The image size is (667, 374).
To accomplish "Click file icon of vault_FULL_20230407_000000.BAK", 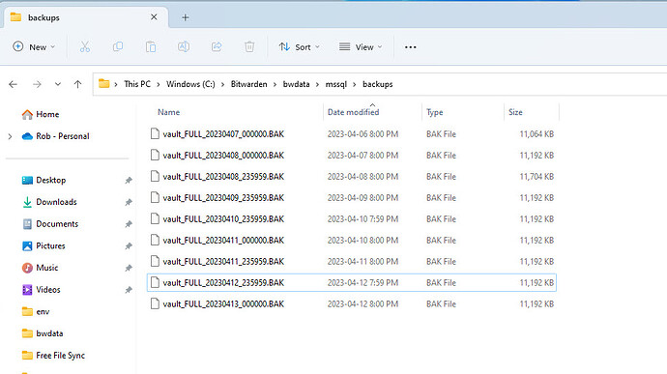I will pyautogui.click(x=155, y=133).
